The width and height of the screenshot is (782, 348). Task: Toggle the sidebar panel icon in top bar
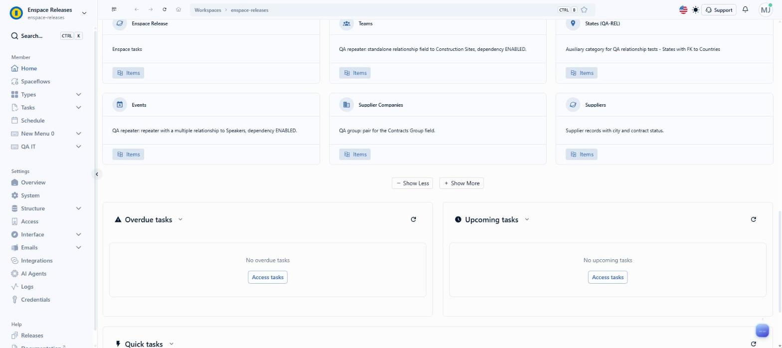coord(114,9)
